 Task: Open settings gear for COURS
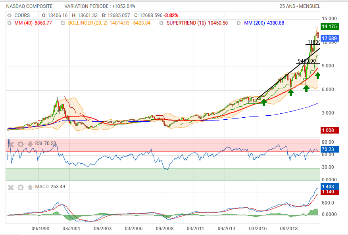9,15
